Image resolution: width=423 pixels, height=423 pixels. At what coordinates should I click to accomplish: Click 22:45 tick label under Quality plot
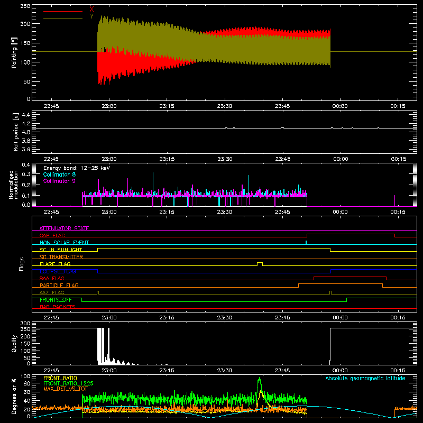tap(51, 371)
